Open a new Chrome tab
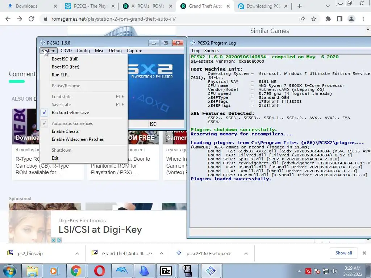This screenshot has width=371, height=278. click(x=300, y=6)
